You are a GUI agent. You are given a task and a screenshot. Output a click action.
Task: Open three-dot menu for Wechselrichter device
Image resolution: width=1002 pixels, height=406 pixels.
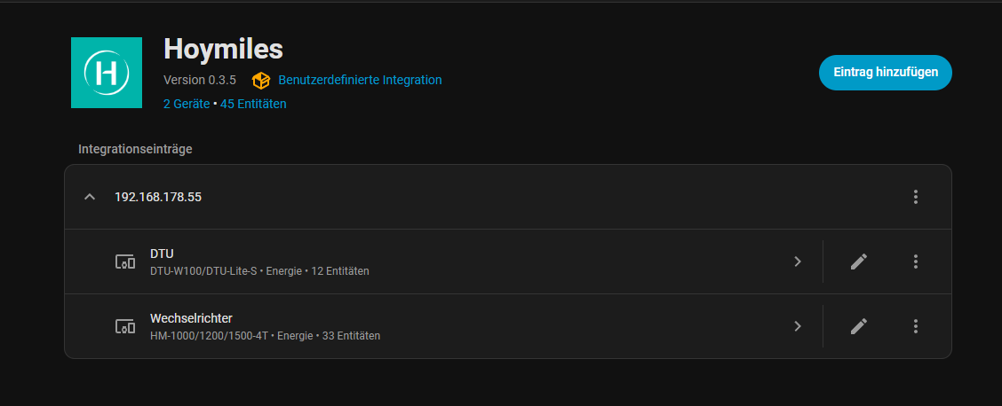click(916, 326)
